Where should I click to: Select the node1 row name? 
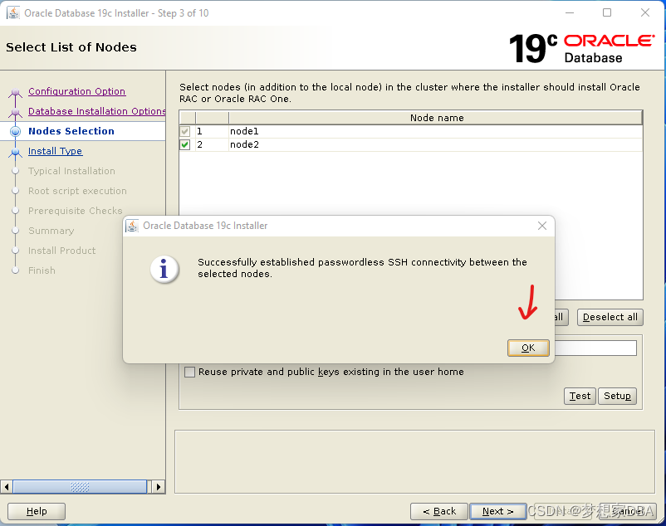click(244, 131)
